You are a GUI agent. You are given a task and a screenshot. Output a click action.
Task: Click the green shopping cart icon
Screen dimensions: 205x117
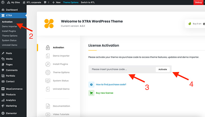(91, 93)
